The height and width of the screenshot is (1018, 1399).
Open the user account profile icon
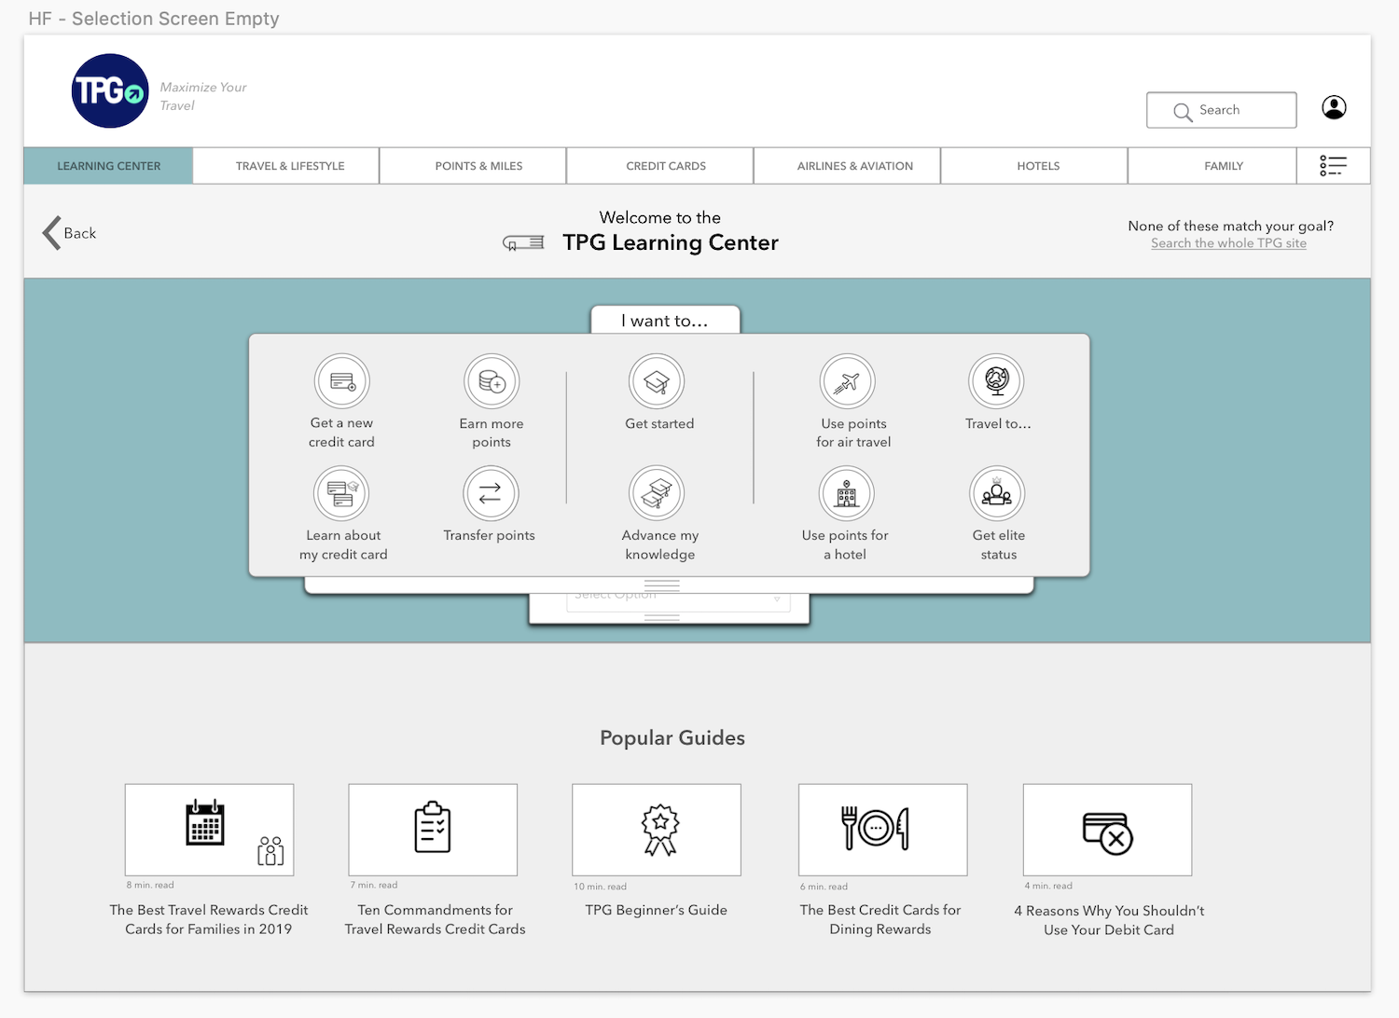1334,108
